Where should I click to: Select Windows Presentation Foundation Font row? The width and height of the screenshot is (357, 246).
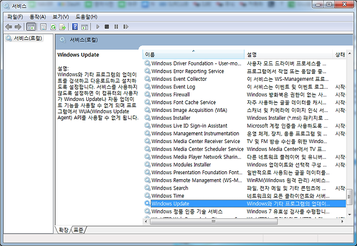coord(245,172)
